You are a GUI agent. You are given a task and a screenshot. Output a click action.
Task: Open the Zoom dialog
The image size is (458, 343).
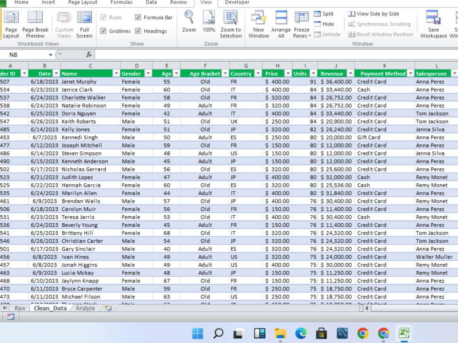pos(189,22)
